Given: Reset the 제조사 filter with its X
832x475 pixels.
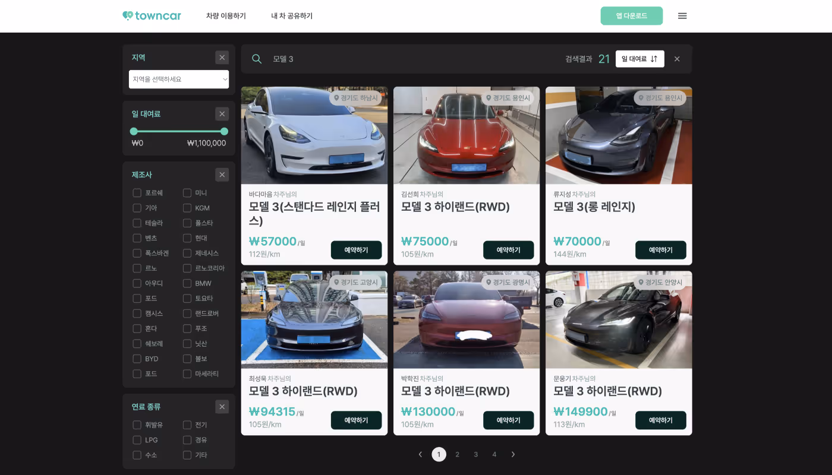Looking at the screenshot, I should (222, 175).
